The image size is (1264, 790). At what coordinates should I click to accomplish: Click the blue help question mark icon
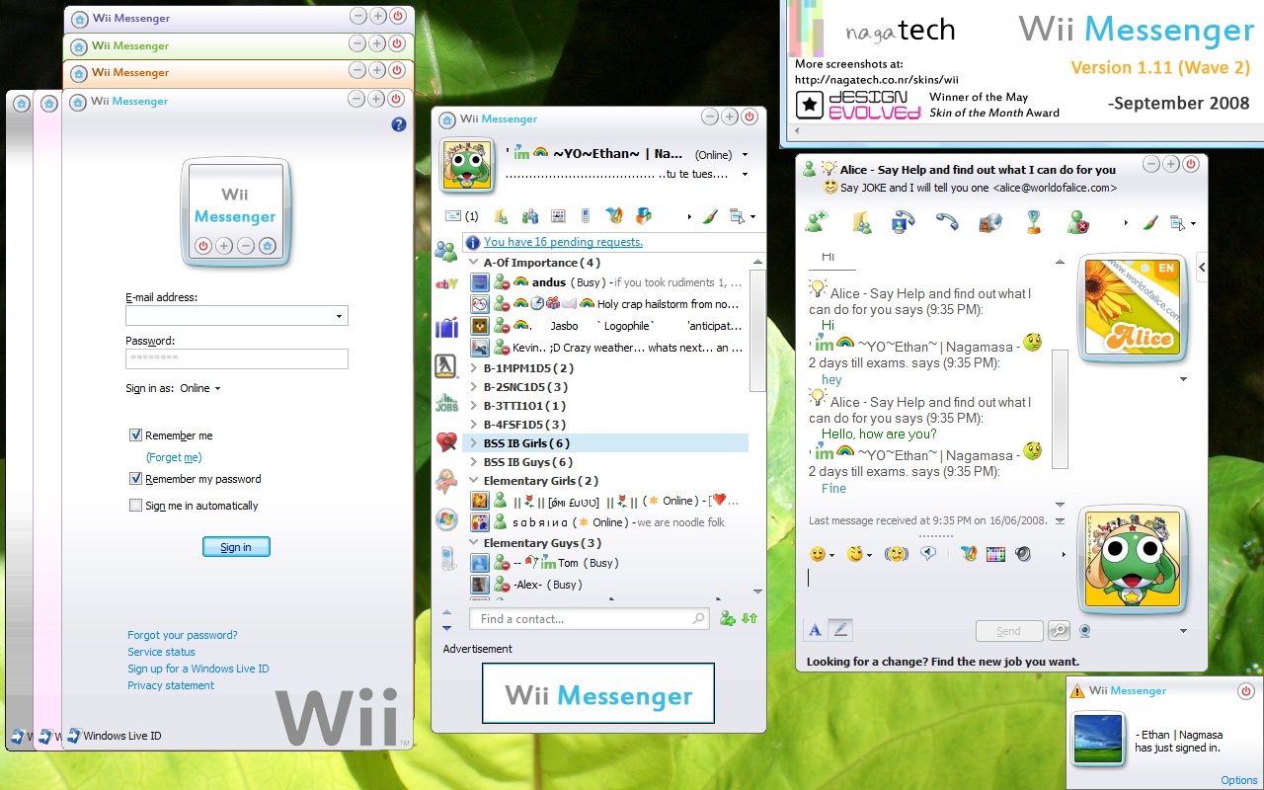(399, 124)
